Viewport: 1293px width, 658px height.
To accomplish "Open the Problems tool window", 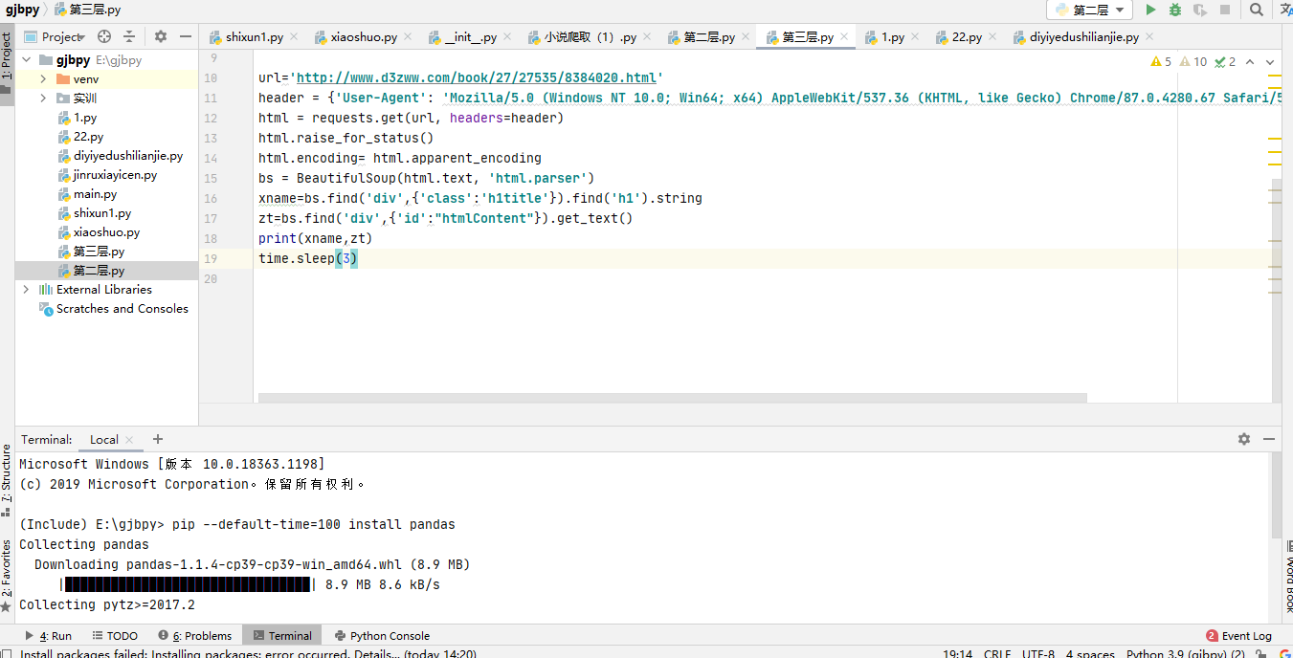I will tap(195, 636).
